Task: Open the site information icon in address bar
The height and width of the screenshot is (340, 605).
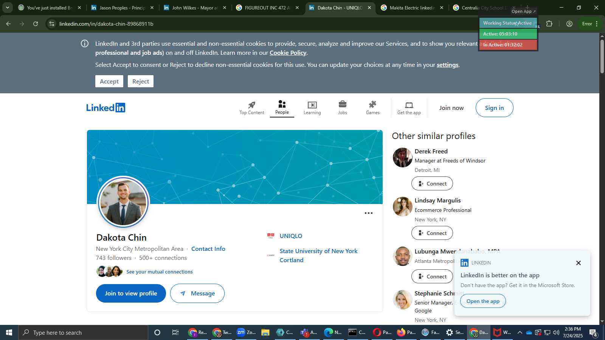Action: coord(52,24)
